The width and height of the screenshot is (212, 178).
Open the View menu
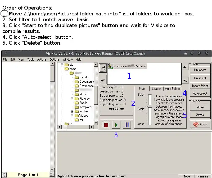pos(21,60)
